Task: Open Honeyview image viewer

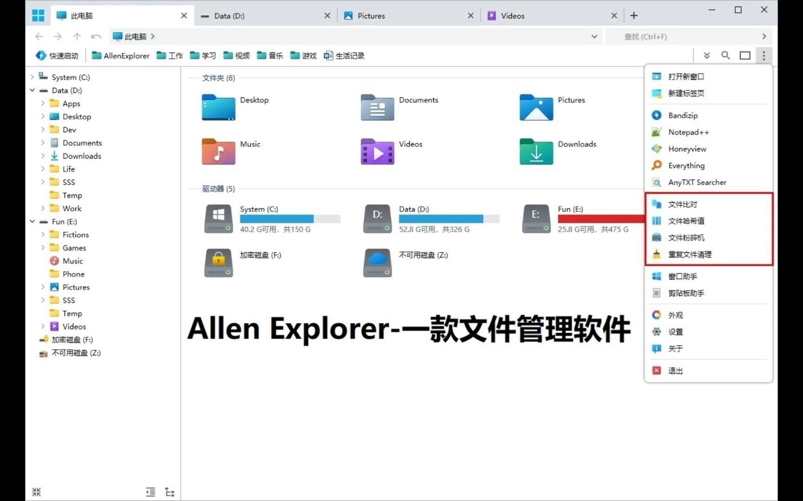Action: click(x=687, y=148)
